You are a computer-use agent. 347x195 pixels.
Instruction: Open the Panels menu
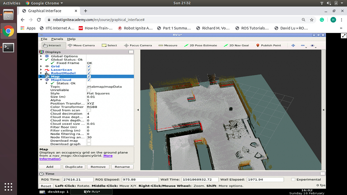pyautogui.click(x=57, y=39)
